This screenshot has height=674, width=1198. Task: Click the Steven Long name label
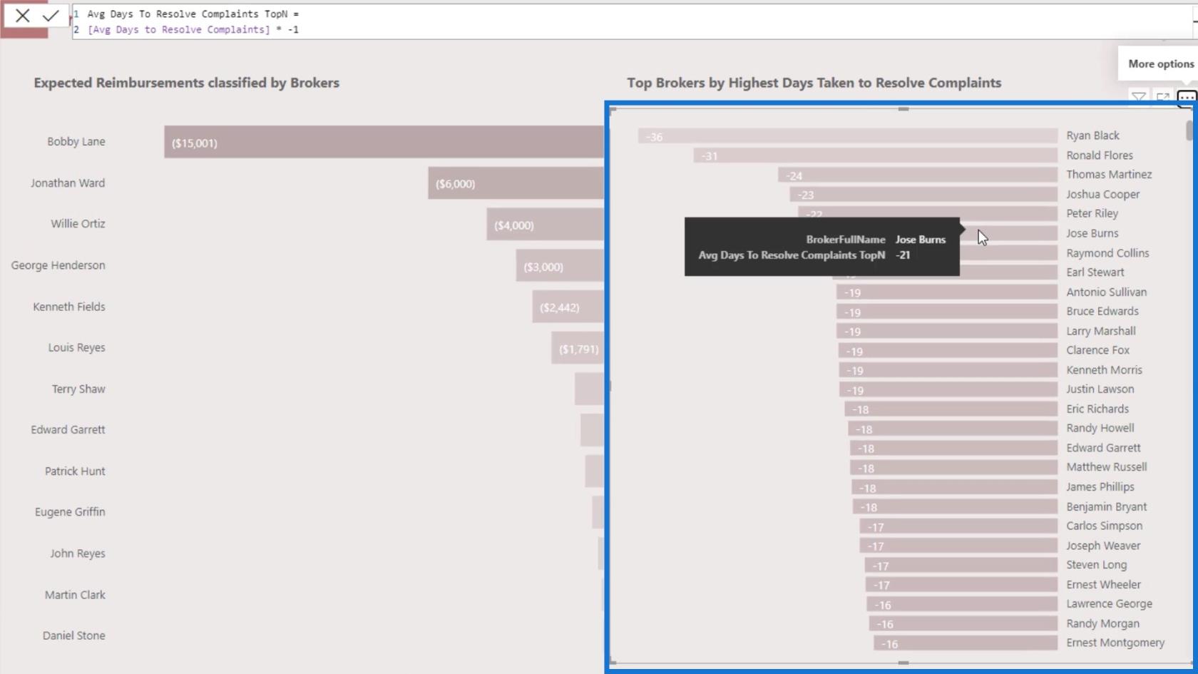point(1097,565)
